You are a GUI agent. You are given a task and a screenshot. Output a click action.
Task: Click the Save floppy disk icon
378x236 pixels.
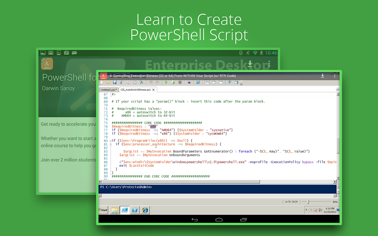click(x=114, y=82)
